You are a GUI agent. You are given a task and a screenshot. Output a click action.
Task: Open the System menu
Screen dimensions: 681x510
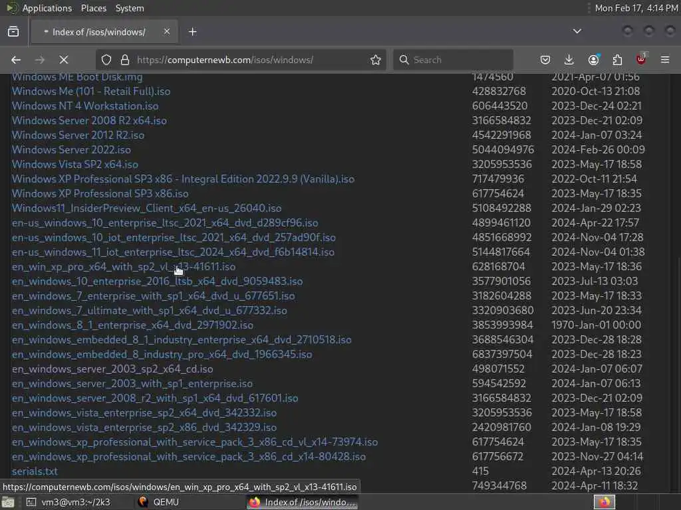pyautogui.click(x=130, y=8)
